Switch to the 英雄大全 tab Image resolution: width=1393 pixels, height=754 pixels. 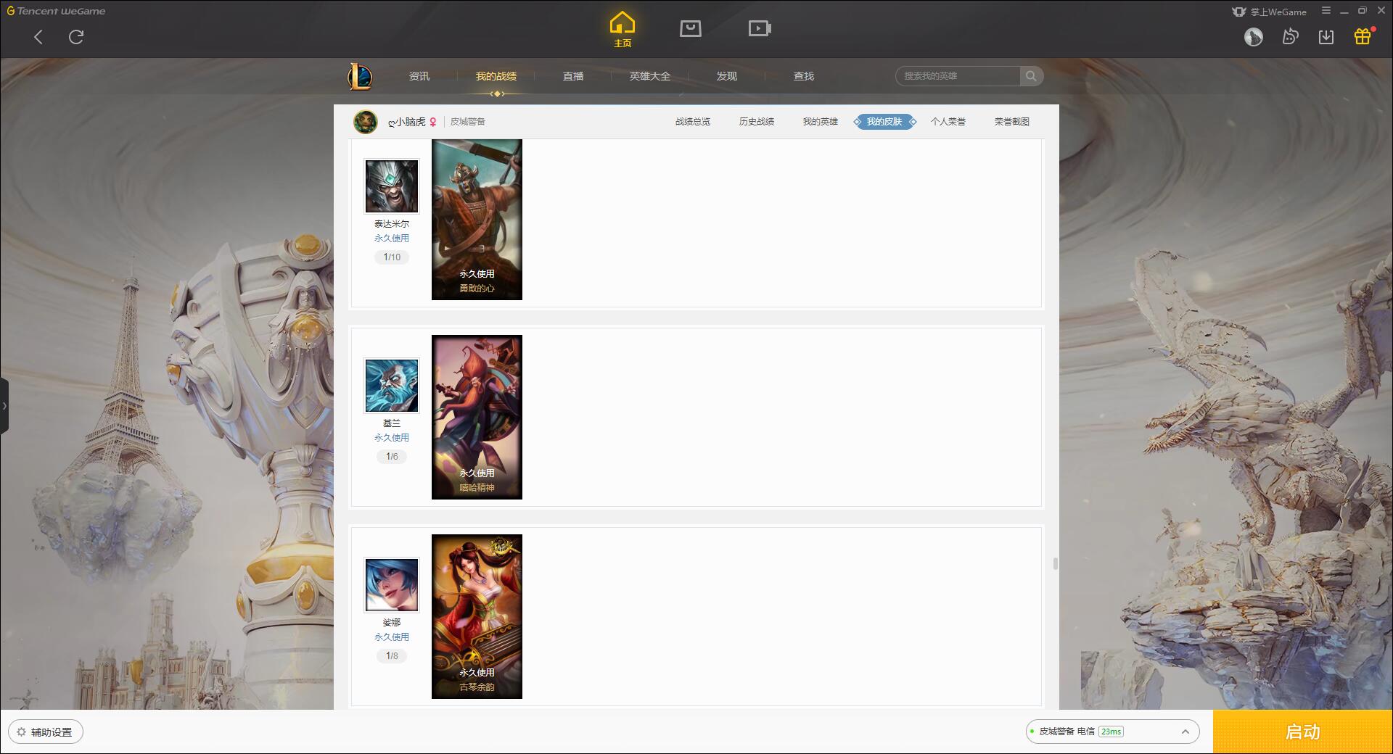(650, 76)
